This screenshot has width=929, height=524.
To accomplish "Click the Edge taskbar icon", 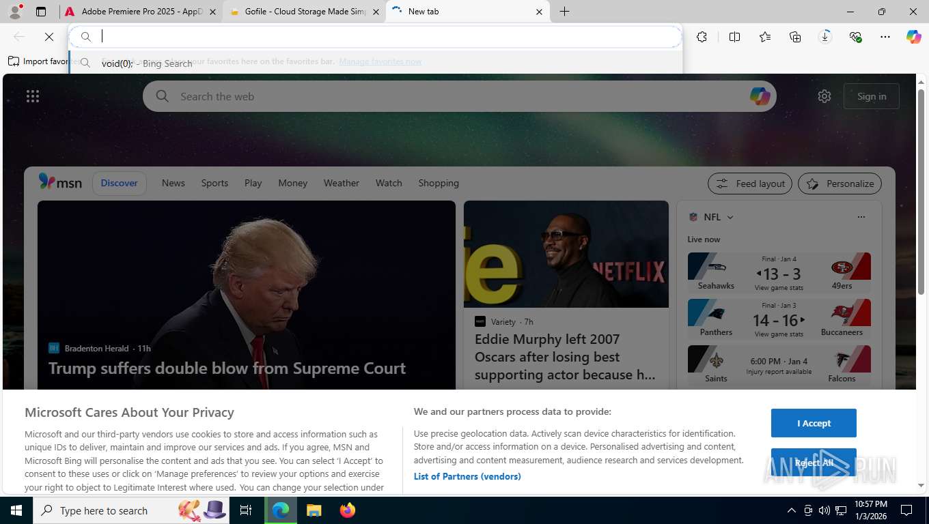I will 281,510.
